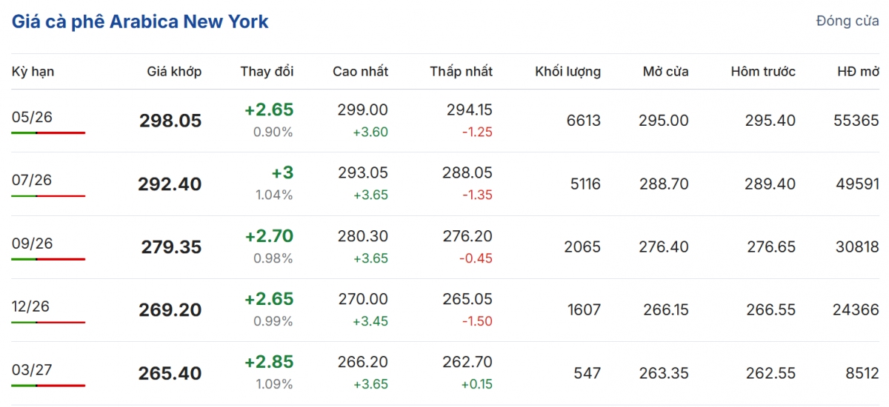Click the 'Cao nhất' column header
Image resolution: width=889 pixels, height=407 pixels.
[360, 72]
